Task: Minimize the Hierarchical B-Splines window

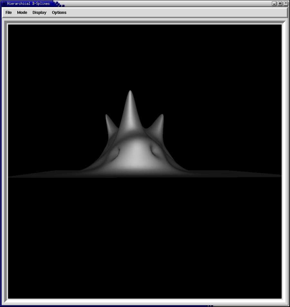Action: pyautogui.click(x=274, y=4)
